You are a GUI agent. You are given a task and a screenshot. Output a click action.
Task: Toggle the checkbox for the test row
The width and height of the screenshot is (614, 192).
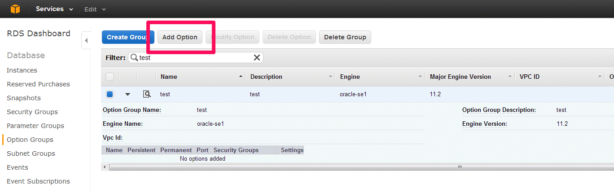[x=110, y=94]
